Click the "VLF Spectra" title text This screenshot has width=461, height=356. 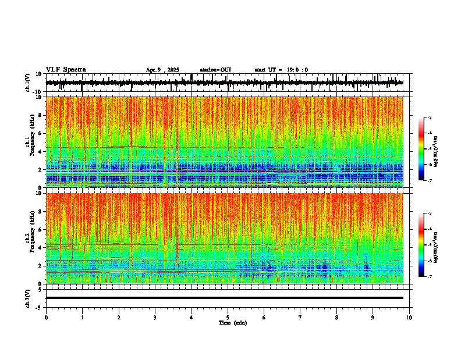point(66,70)
